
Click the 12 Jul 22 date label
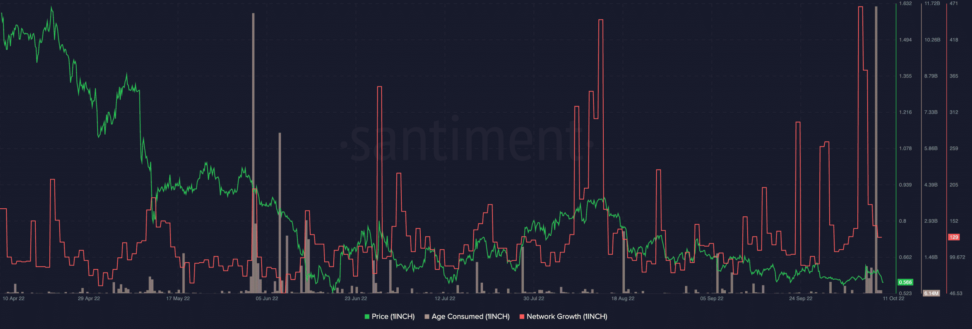(x=445, y=299)
